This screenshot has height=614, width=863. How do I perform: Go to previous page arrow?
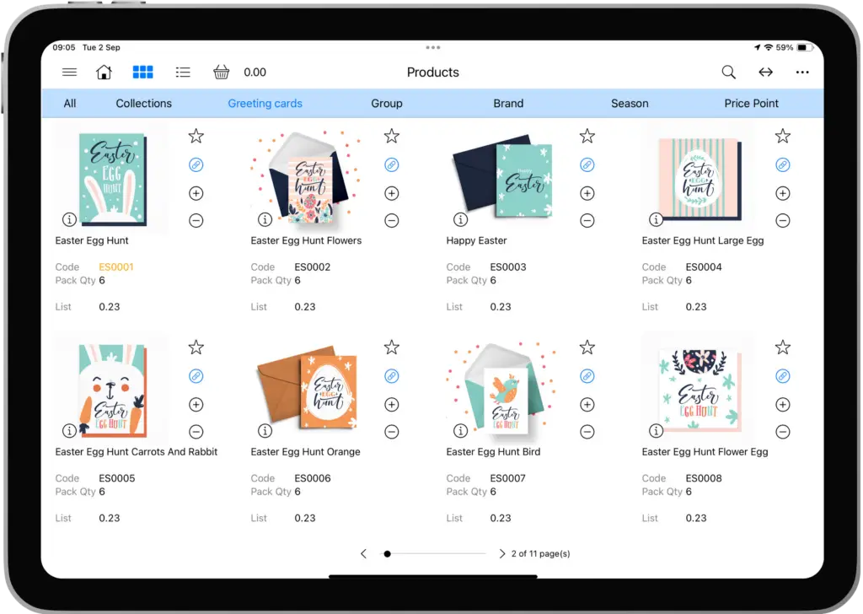[x=363, y=553]
